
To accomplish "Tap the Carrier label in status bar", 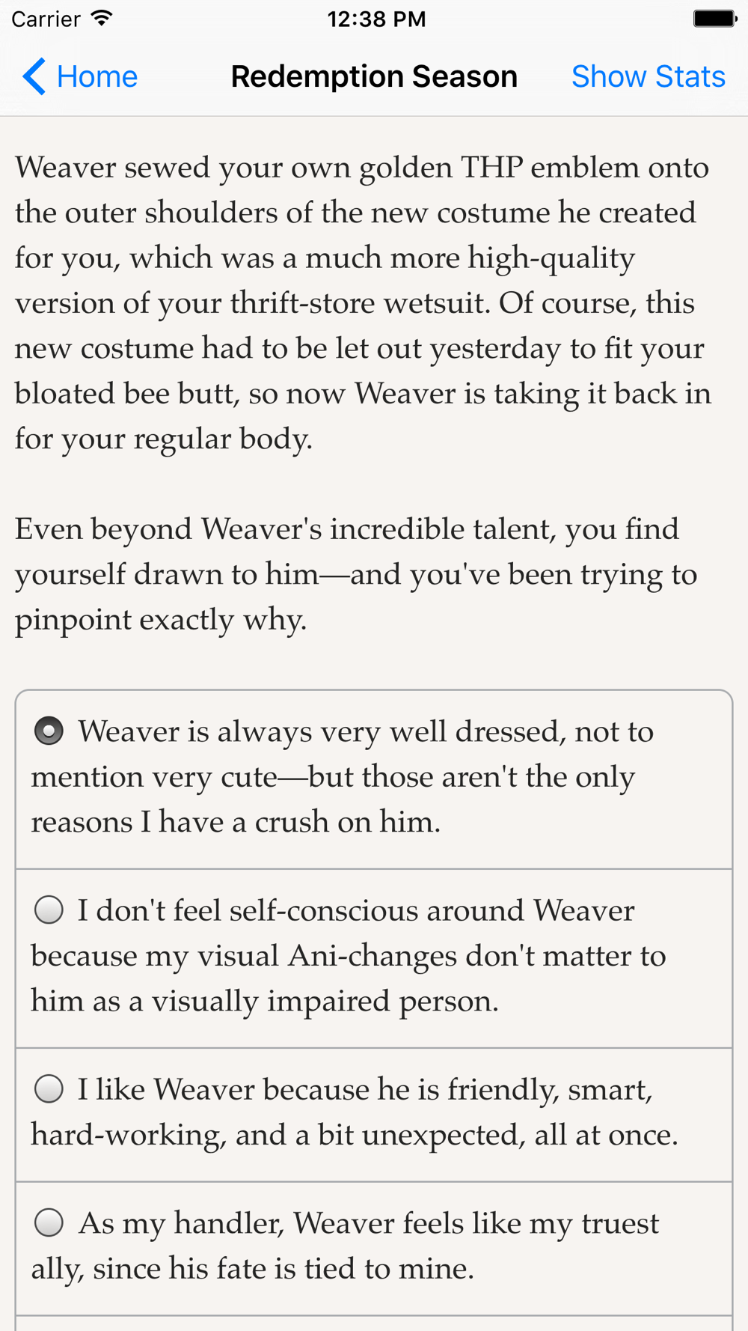I will pos(46,19).
